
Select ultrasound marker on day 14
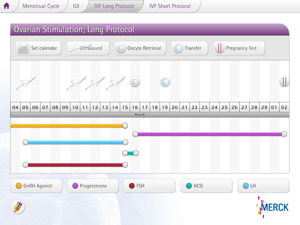pyautogui.click(x=115, y=83)
